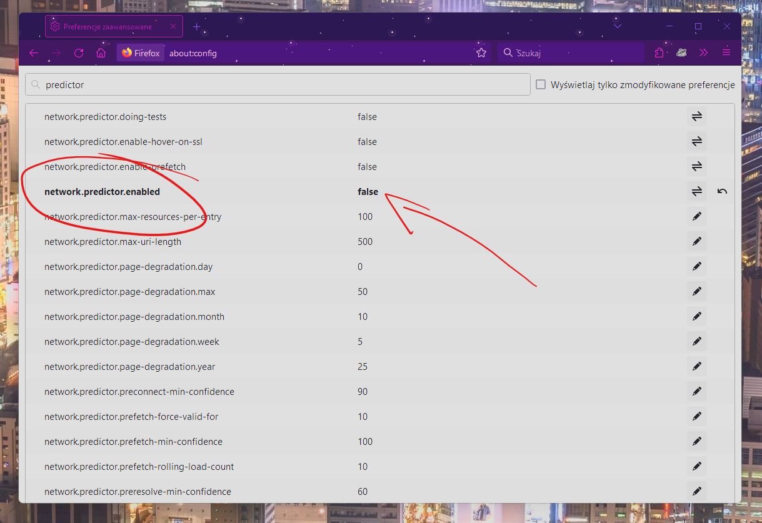Open the extensions puzzle icon
762x523 pixels.
pyautogui.click(x=659, y=53)
